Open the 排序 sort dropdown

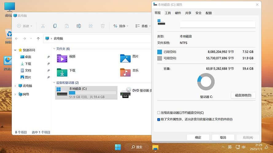[x=121, y=26]
